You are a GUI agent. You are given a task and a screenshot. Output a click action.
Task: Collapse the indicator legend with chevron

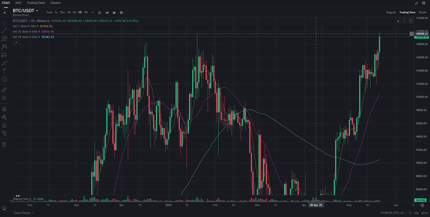click(x=16, y=42)
